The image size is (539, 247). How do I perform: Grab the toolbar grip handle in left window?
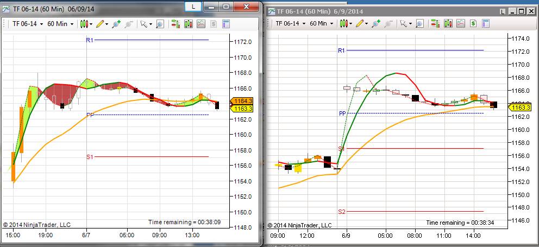click(5, 24)
